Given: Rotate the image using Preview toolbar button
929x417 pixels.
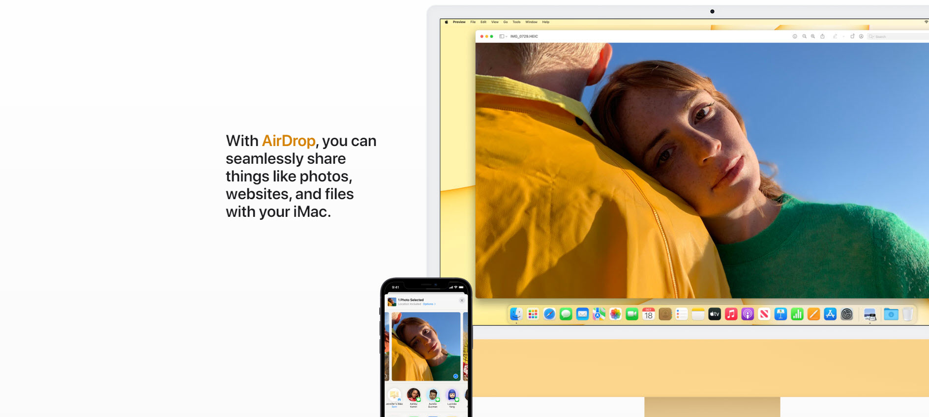Looking at the screenshot, I should [x=852, y=36].
